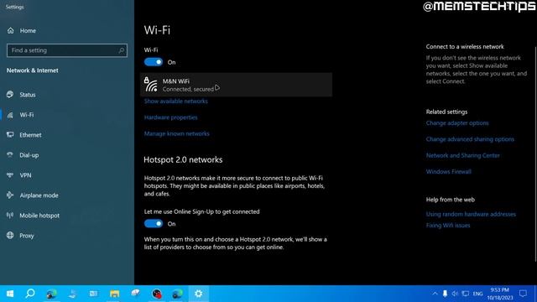This screenshot has width=537, height=302.
Task: Click the VPN icon in sidebar
Action: click(10, 175)
